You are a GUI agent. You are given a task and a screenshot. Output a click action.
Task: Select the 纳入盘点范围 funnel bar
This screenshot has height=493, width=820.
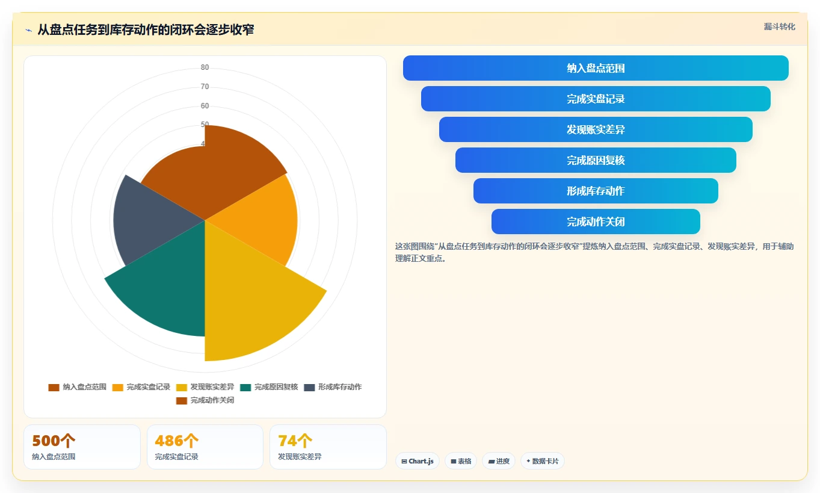(x=596, y=68)
